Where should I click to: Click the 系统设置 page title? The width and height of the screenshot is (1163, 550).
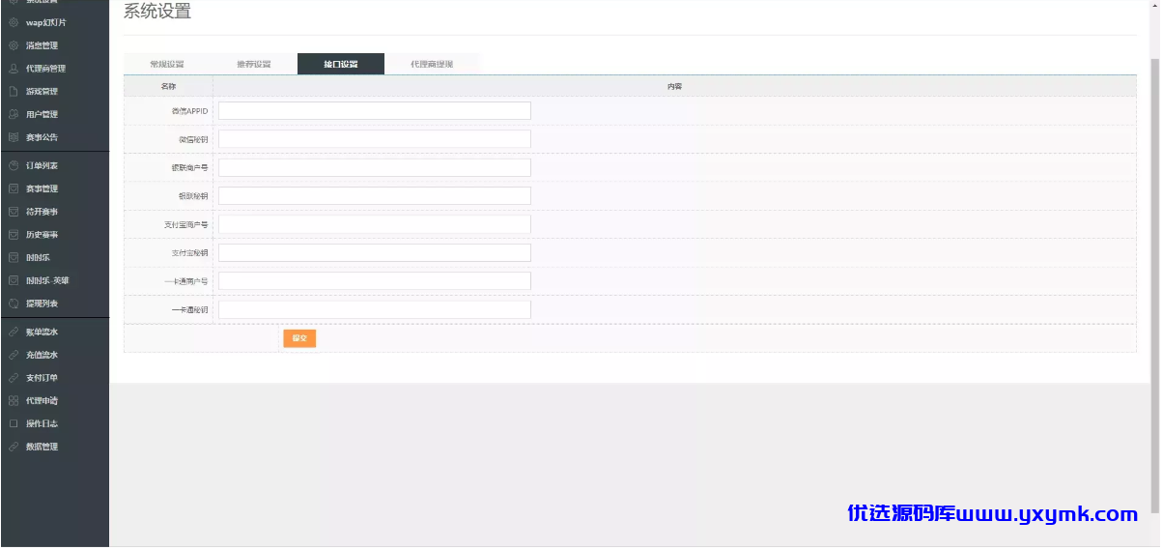(157, 12)
